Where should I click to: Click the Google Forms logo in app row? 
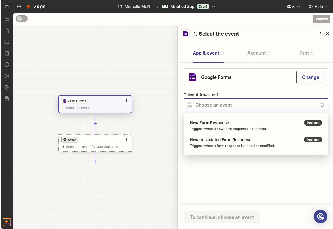(x=193, y=77)
